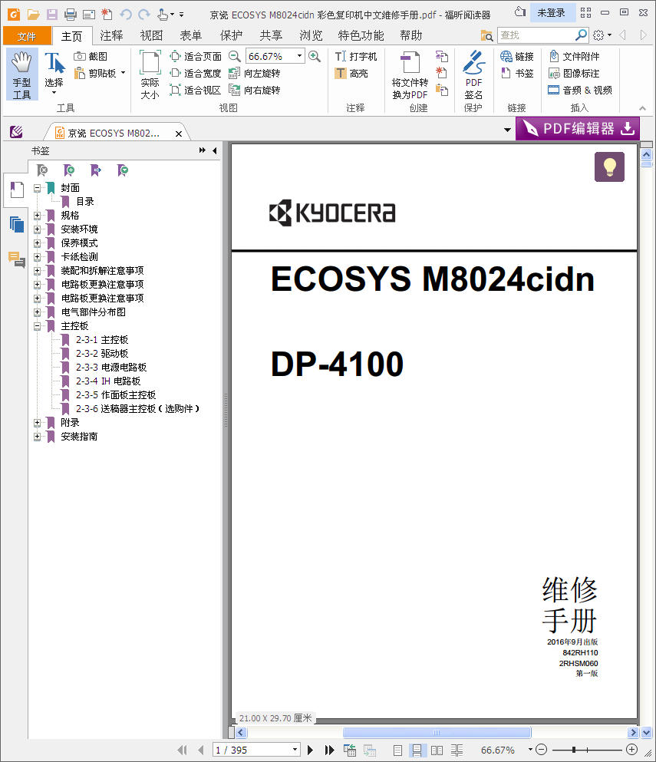Collapse the 封面 bookmark node
The width and height of the screenshot is (656, 762).
[37, 188]
